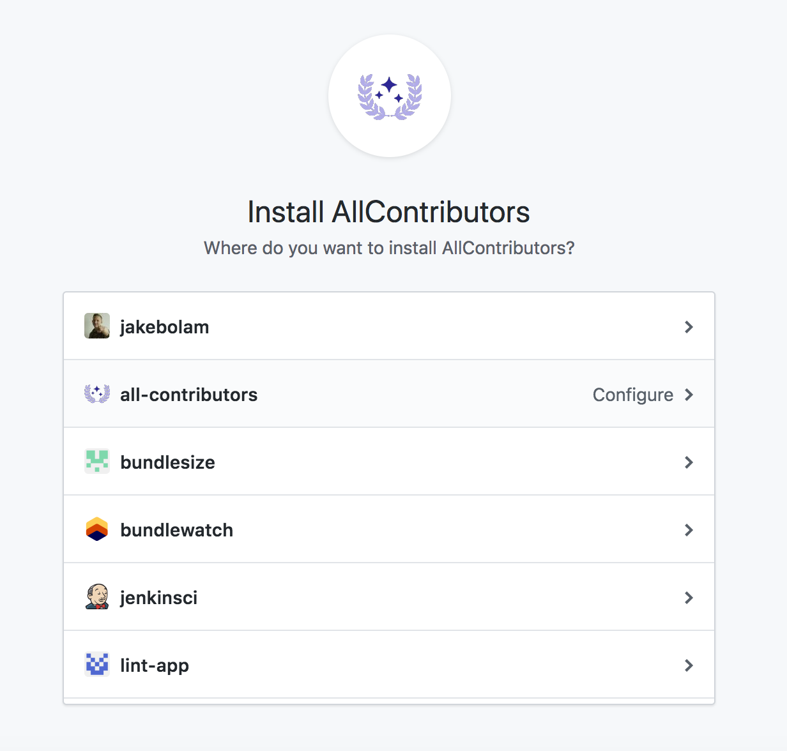Click jakebolam's profile avatar
This screenshot has width=787, height=751.
[97, 326]
